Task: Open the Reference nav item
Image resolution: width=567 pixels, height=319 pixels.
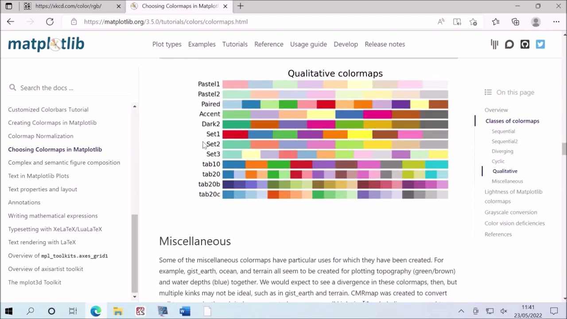Action: [x=269, y=44]
